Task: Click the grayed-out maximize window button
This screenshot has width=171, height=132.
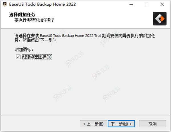Action: 146,5
